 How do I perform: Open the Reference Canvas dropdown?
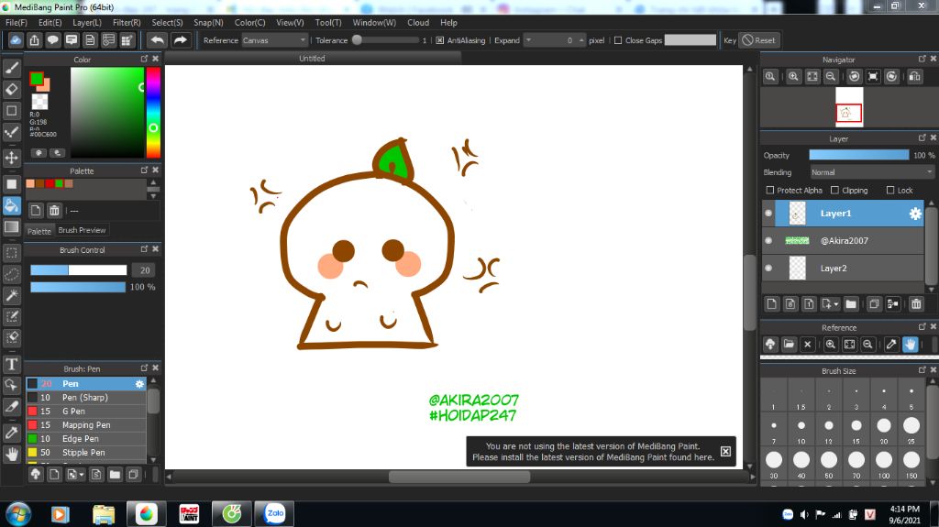tap(274, 40)
